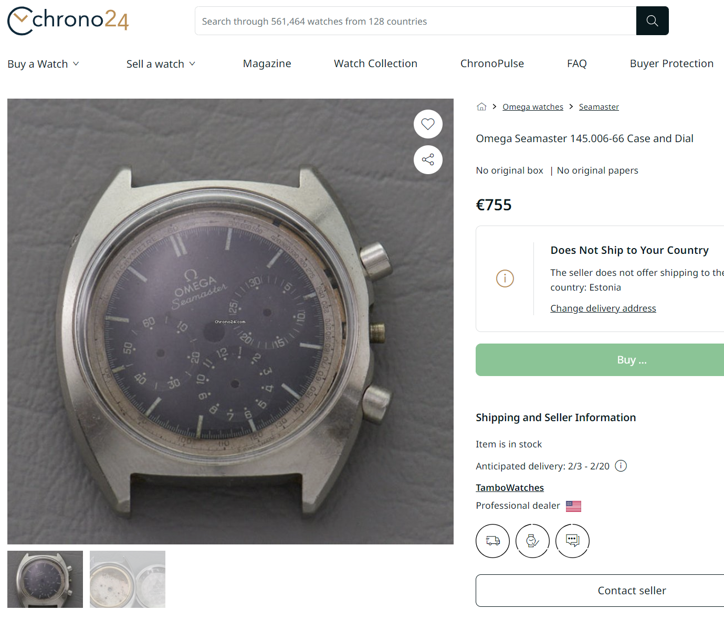Image resolution: width=724 pixels, height=621 pixels.
Task: Click the delivery info circle icon
Action: tap(621, 466)
